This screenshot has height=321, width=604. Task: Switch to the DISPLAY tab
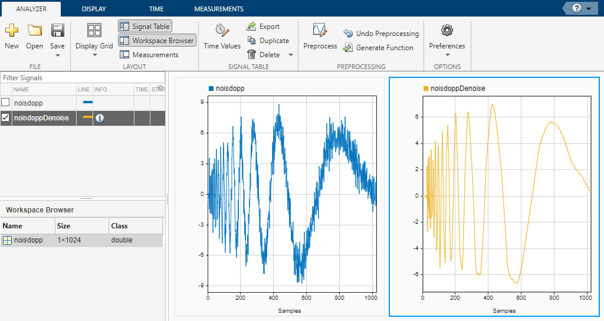[x=94, y=8]
